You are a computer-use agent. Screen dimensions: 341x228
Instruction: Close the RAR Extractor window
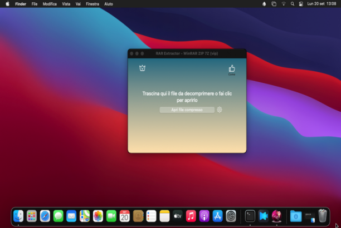click(x=131, y=53)
